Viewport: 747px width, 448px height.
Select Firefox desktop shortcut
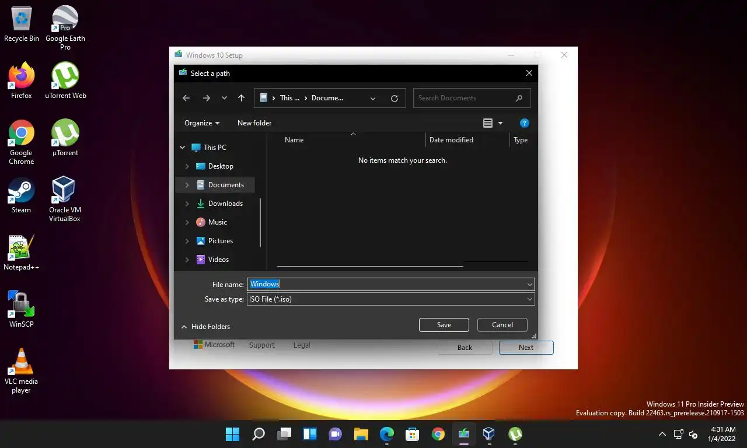pos(22,81)
